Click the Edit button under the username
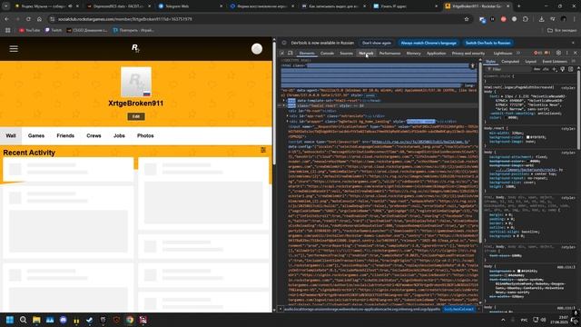Viewport: 581px width, 327px height. tap(136, 116)
